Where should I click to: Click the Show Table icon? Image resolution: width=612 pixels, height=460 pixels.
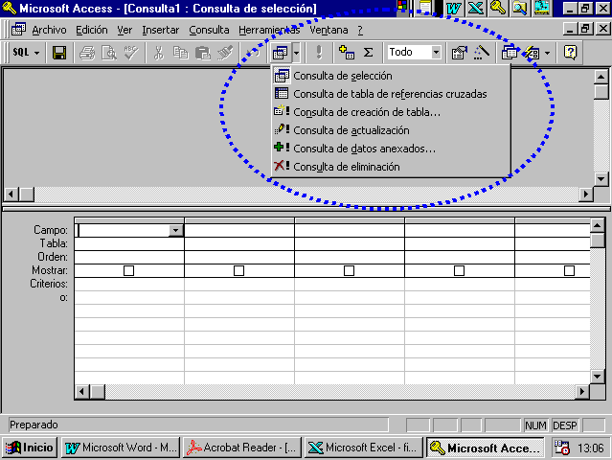(347, 53)
